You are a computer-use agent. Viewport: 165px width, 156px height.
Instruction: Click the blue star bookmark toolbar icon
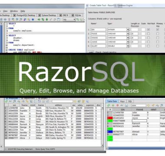(x=33, y=19)
